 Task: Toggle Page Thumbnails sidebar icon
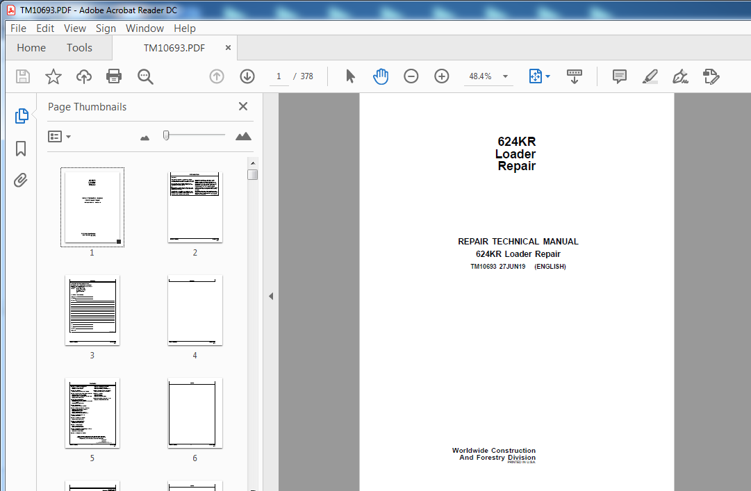[x=22, y=116]
